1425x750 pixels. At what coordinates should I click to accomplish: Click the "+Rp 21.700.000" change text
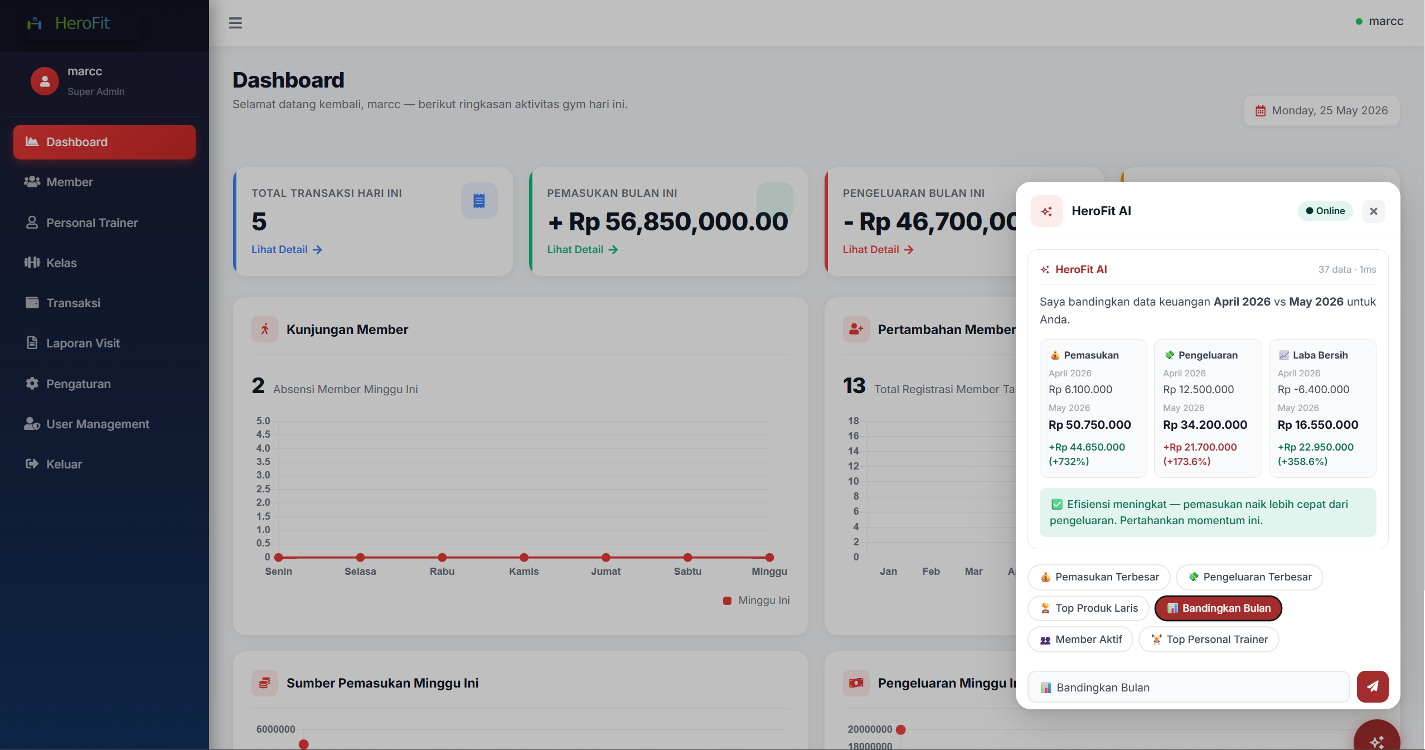(1200, 447)
